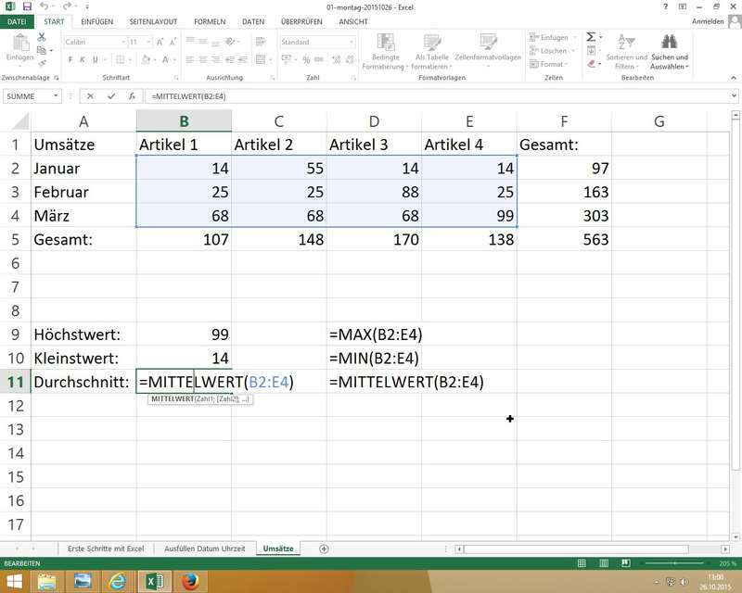Click the Save icon in the quick access toolbar
742x593 pixels.
(x=26, y=6)
